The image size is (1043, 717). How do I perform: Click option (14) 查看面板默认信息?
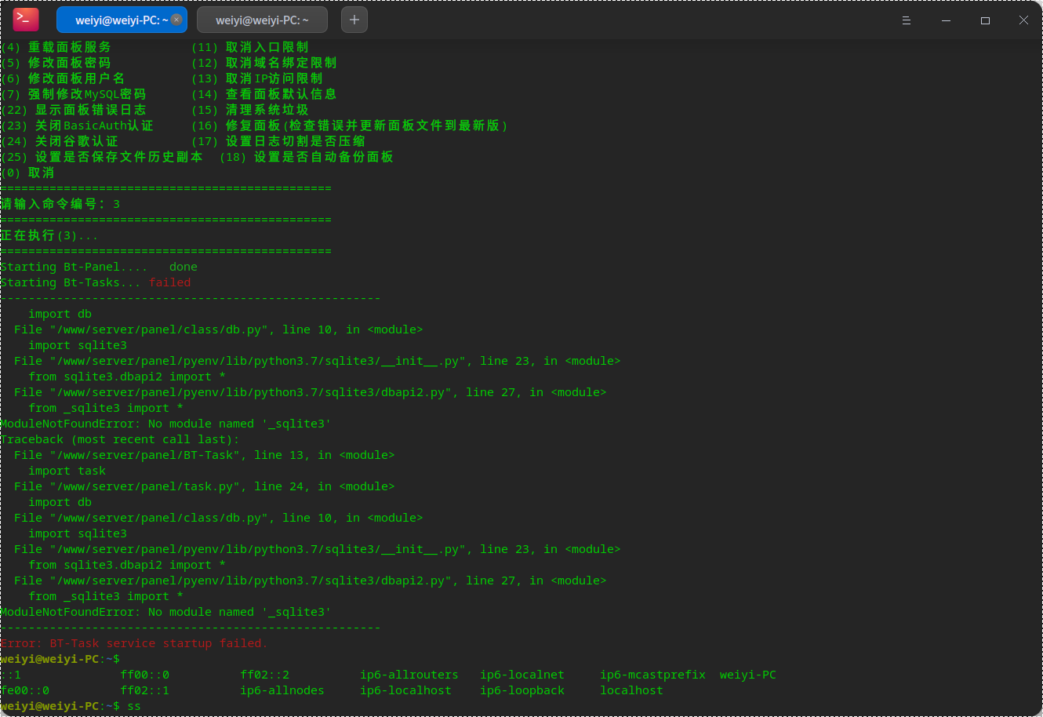[x=264, y=94]
